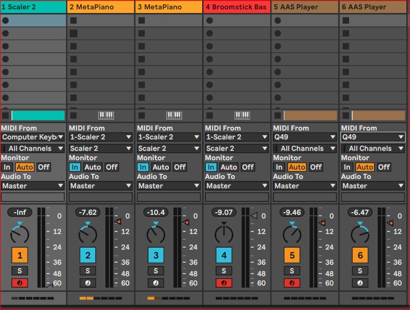Image resolution: width=410 pixels, height=310 pixels.
Task: Set monitor to In on 1 Scaler 2
Action: [x=7, y=167]
